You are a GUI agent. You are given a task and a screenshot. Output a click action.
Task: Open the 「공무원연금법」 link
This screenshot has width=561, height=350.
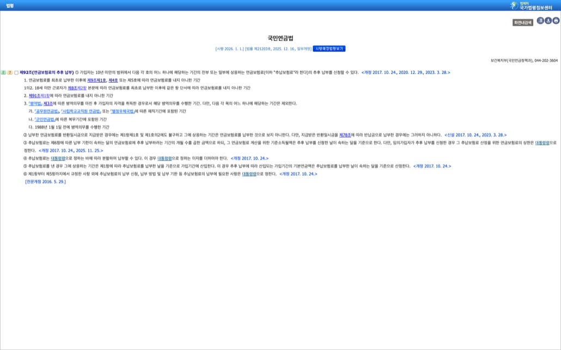tap(47, 112)
